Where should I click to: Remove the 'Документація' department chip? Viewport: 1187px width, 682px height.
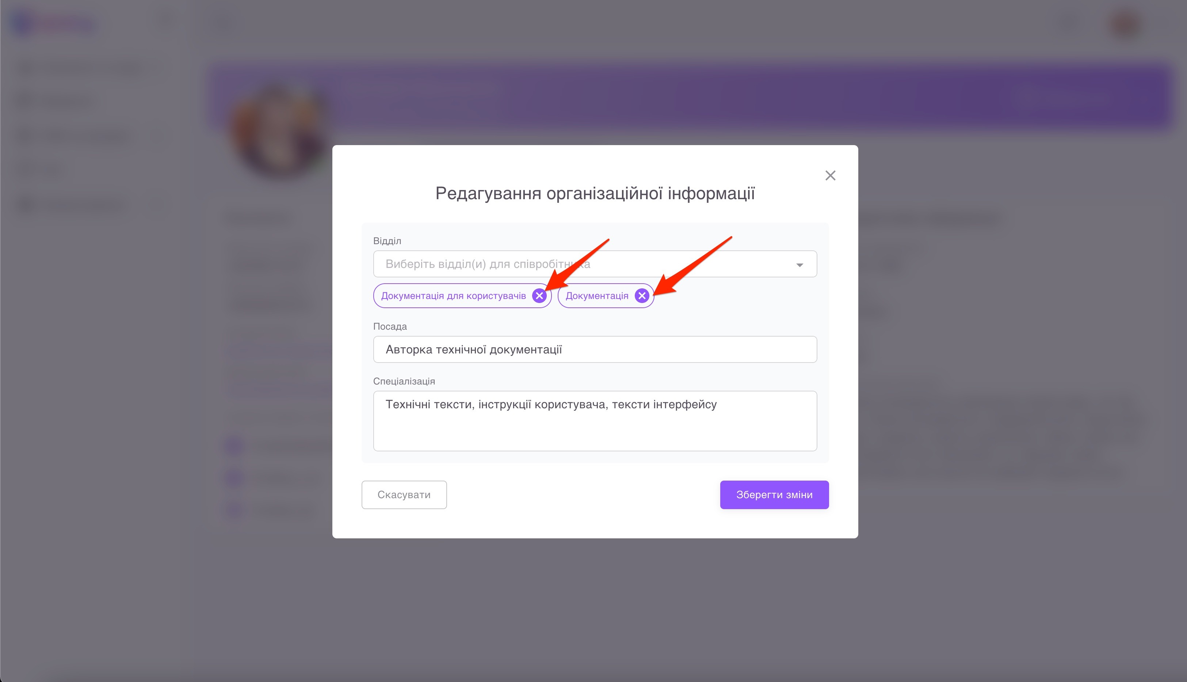[x=642, y=296]
